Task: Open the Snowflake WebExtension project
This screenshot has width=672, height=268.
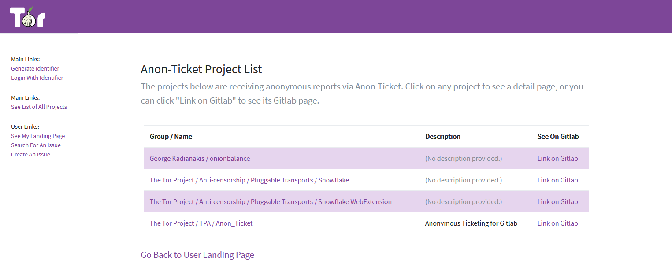Action: 271,201
